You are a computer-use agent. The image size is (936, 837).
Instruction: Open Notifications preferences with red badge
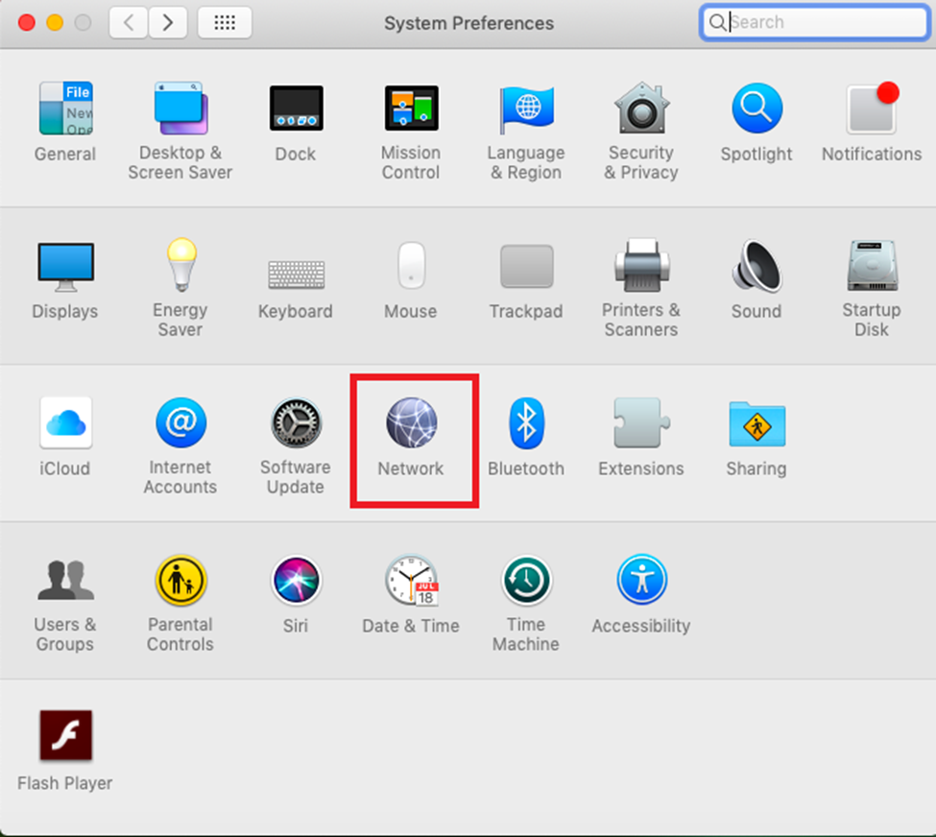871,109
